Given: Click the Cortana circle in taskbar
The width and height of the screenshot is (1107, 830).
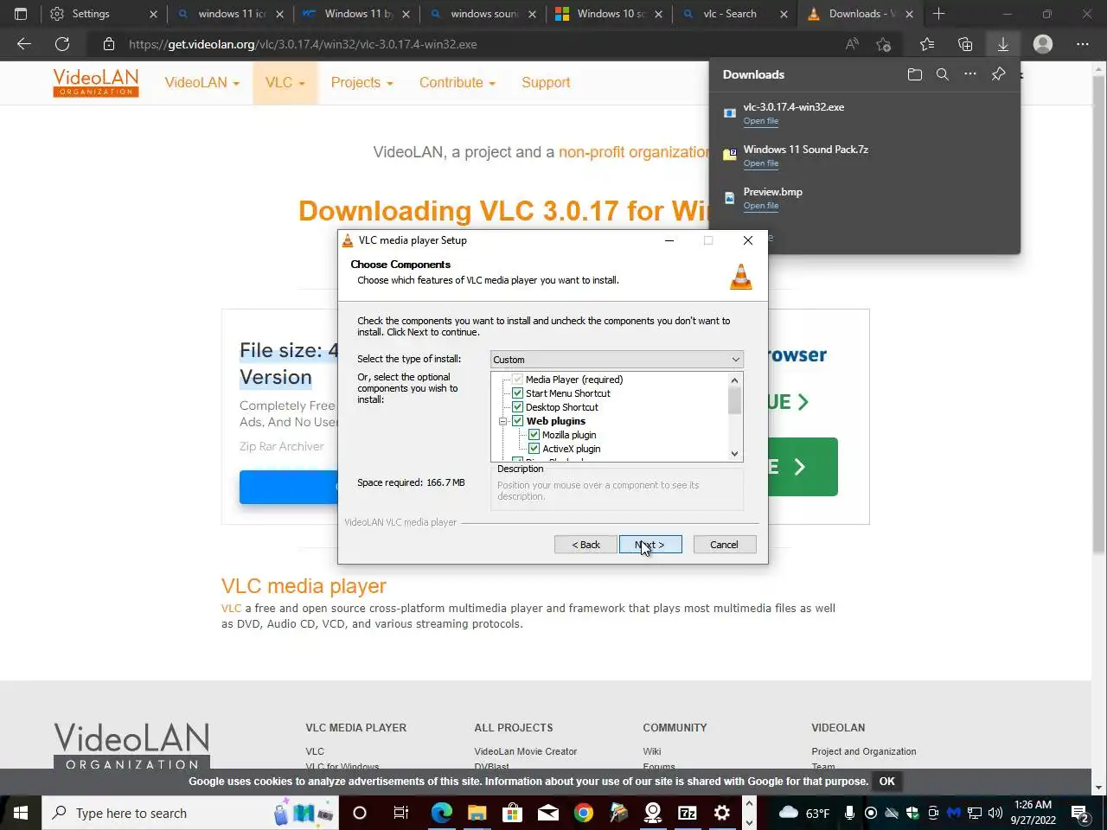Looking at the screenshot, I should [x=360, y=813].
